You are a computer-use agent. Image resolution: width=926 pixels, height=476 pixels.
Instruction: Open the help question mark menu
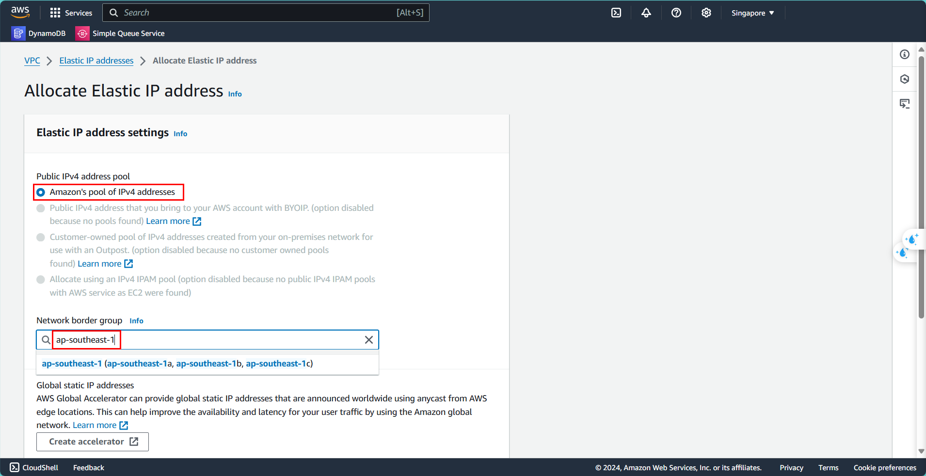(676, 13)
